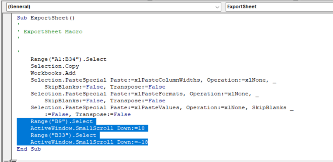The image size is (333, 162).
Task: Click the highlighted Range("B33").Select line
Action: (x=63, y=135)
